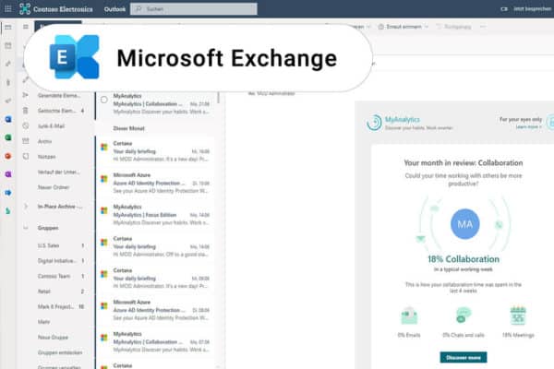Click the Discover more button
This screenshot has width=554, height=369.
464,357
